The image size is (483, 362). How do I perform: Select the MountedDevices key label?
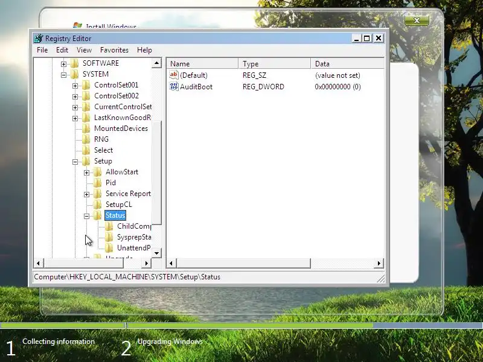pyautogui.click(x=121, y=129)
